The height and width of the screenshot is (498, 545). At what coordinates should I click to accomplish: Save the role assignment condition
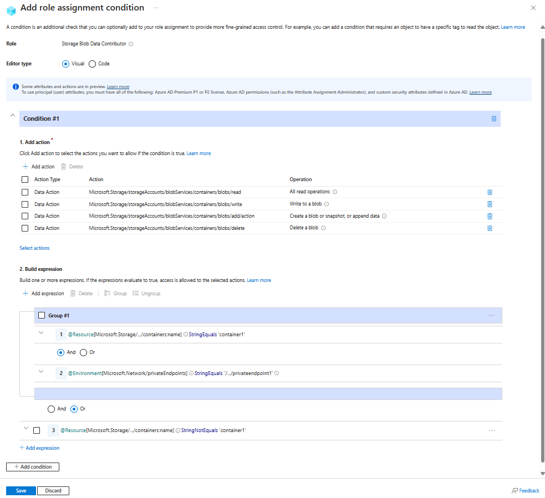click(x=21, y=490)
